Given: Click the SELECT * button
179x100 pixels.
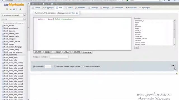Looking at the screenshot, I should [x=38, y=52].
